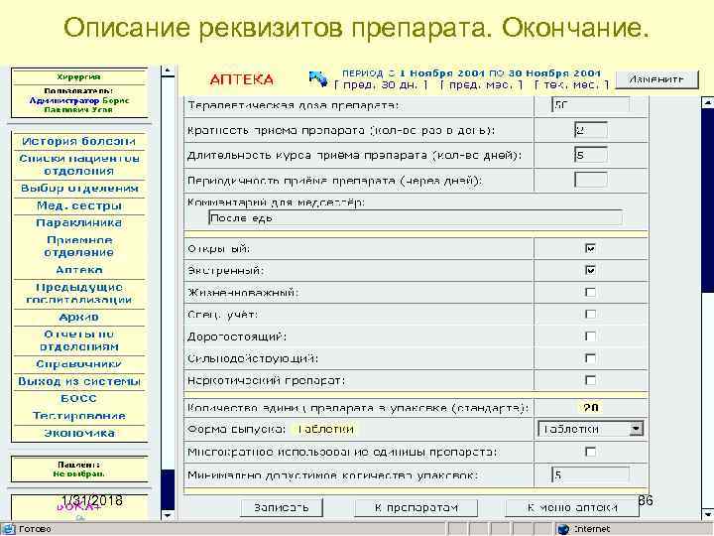The width and height of the screenshot is (714, 536).
Task: Select the пред. мес. period link
Action: (481, 85)
